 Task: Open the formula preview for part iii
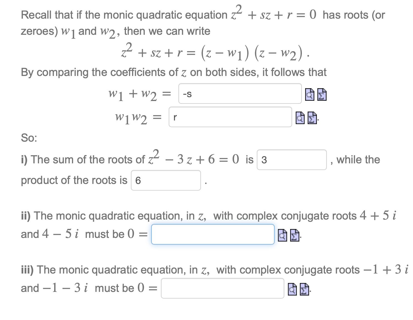(x=292, y=289)
